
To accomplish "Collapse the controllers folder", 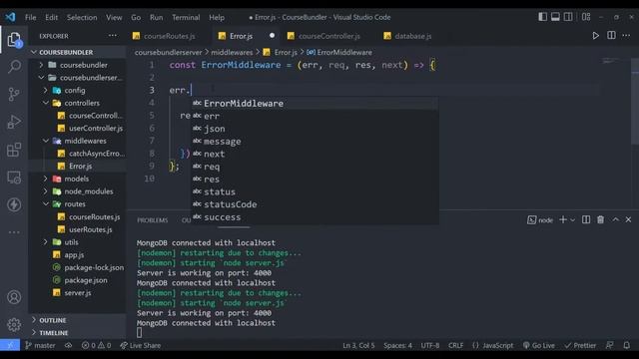I will (x=78, y=103).
